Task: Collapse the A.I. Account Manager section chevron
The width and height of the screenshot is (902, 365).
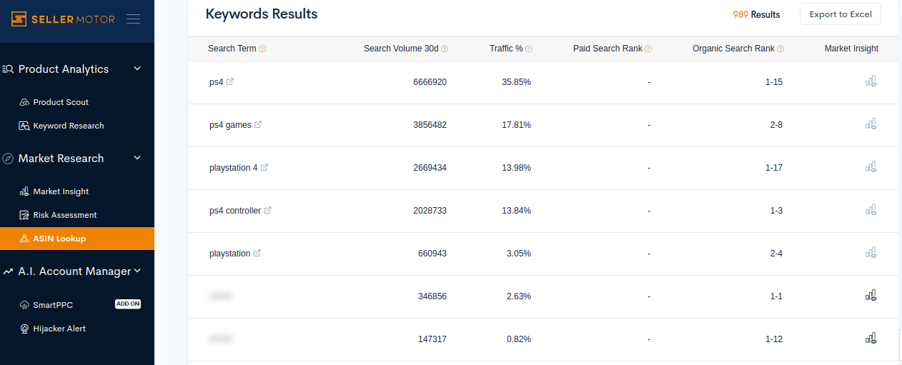Action: pyautogui.click(x=138, y=271)
